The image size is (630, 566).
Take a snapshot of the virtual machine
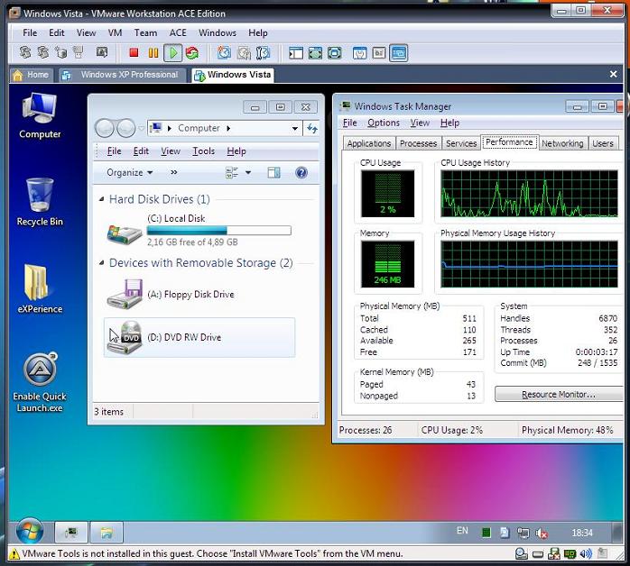click(224, 52)
